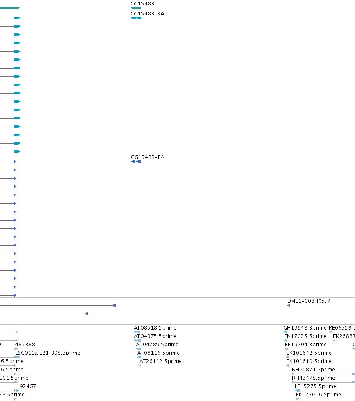Select EST LP15275.5prime
This screenshot has height=401, width=355.
pyautogui.click(x=315, y=386)
